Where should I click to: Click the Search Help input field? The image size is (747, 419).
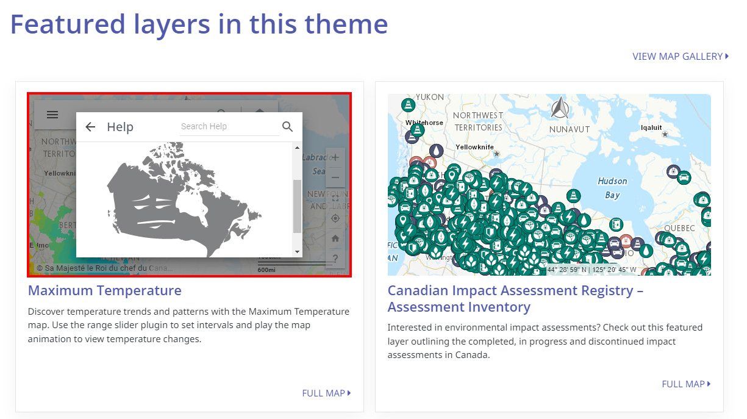pos(229,126)
